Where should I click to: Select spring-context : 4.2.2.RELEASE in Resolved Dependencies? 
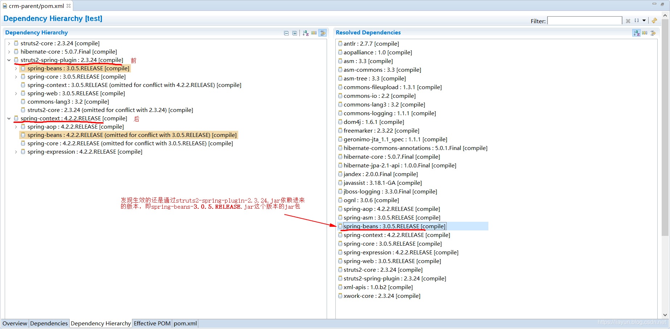(x=397, y=235)
